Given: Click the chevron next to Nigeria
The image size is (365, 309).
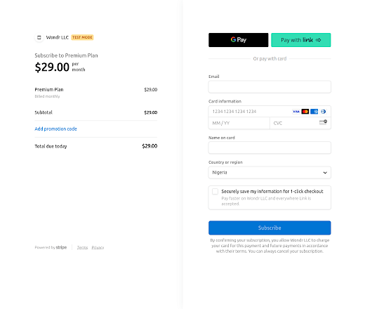Looking at the screenshot, I should [x=325, y=173].
